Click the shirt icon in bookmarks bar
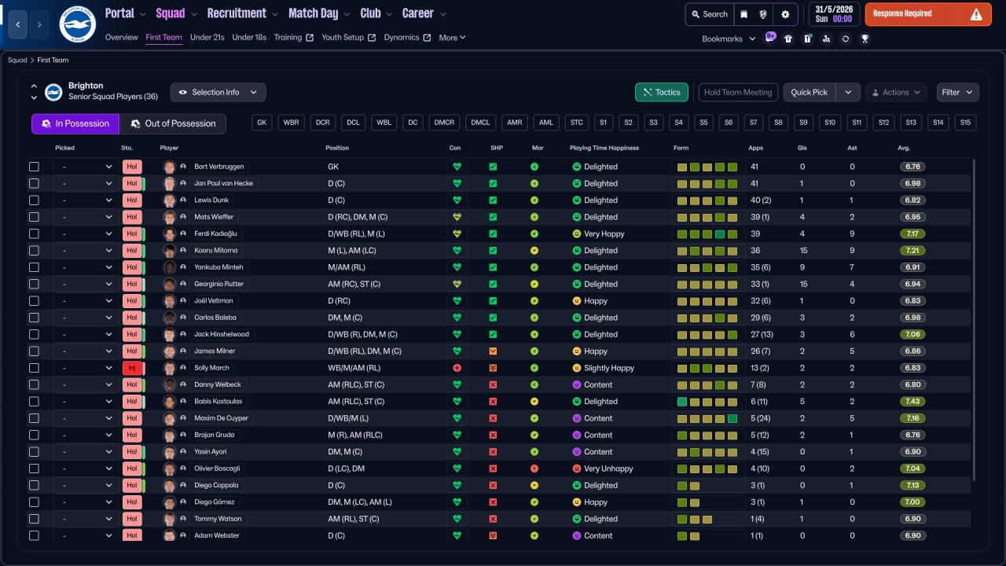 click(788, 39)
